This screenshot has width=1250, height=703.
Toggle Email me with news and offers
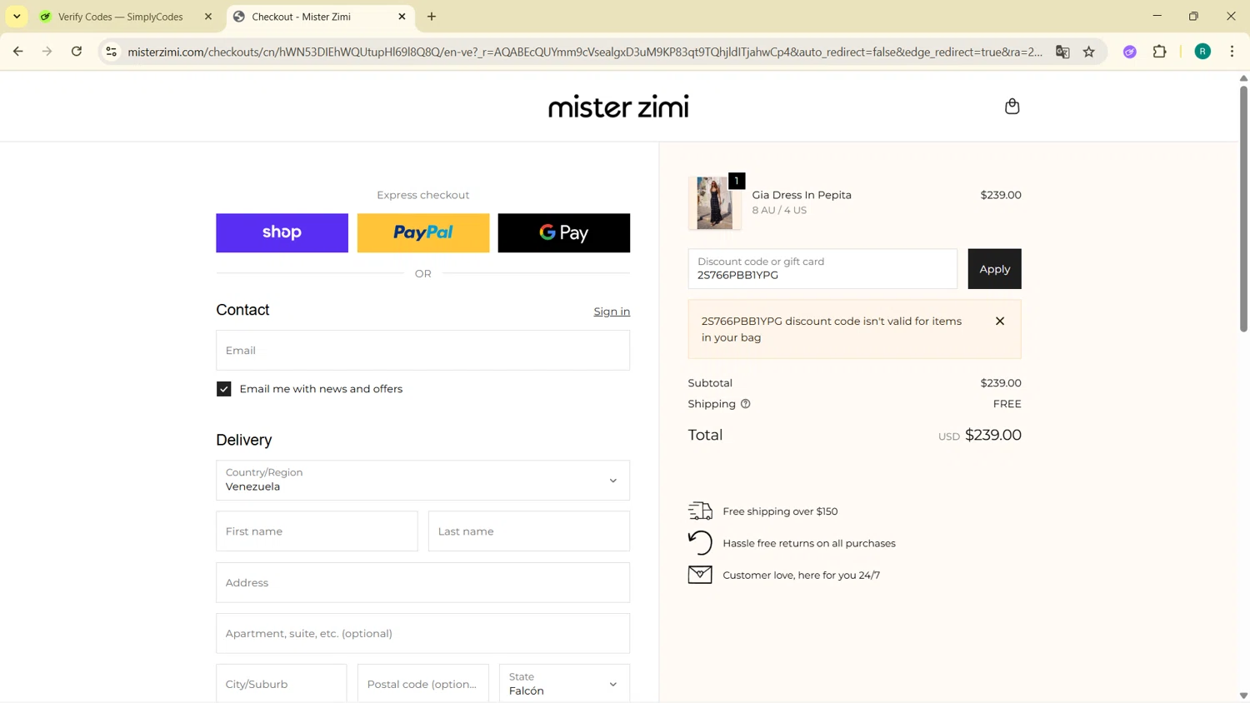[x=223, y=389]
